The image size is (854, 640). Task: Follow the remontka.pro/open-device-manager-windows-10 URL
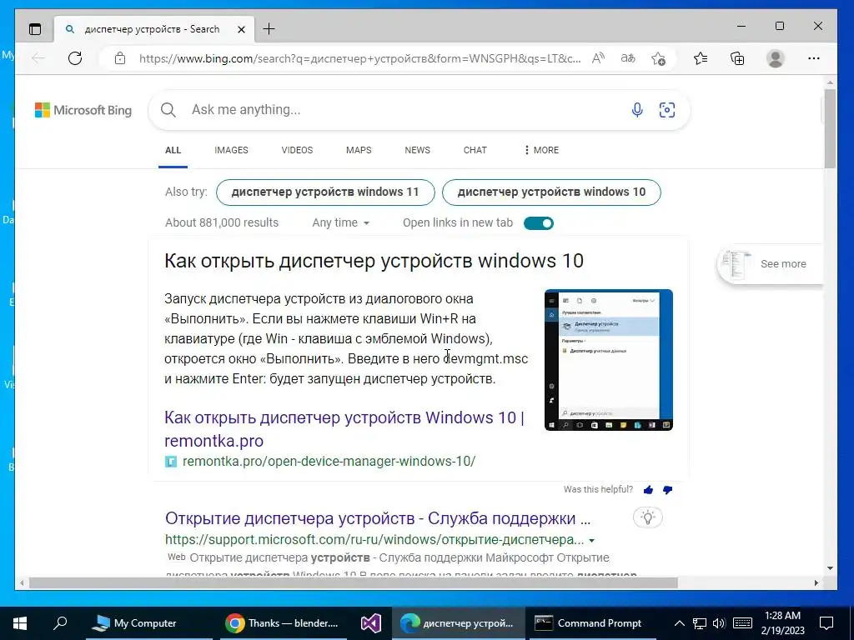coord(329,462)
